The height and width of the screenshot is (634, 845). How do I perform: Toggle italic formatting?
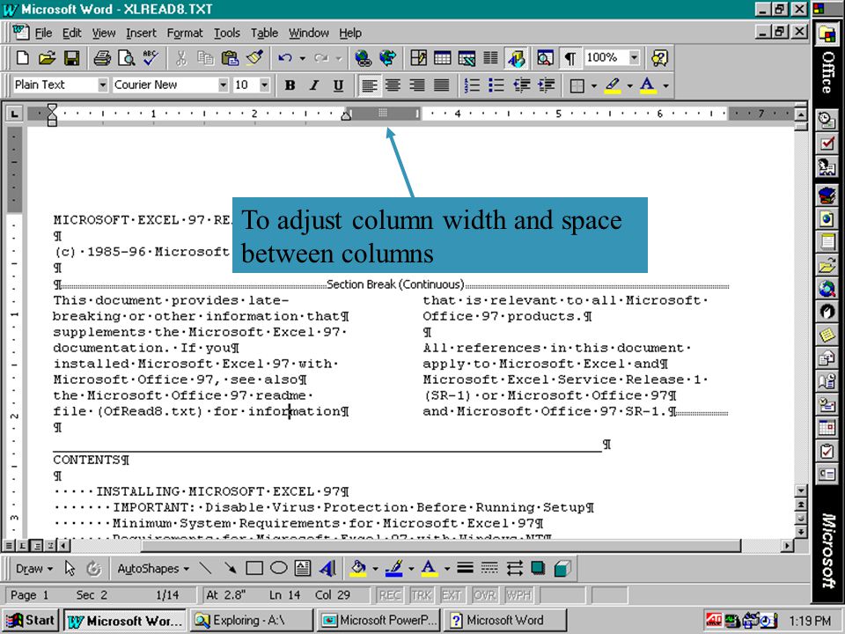314,85
